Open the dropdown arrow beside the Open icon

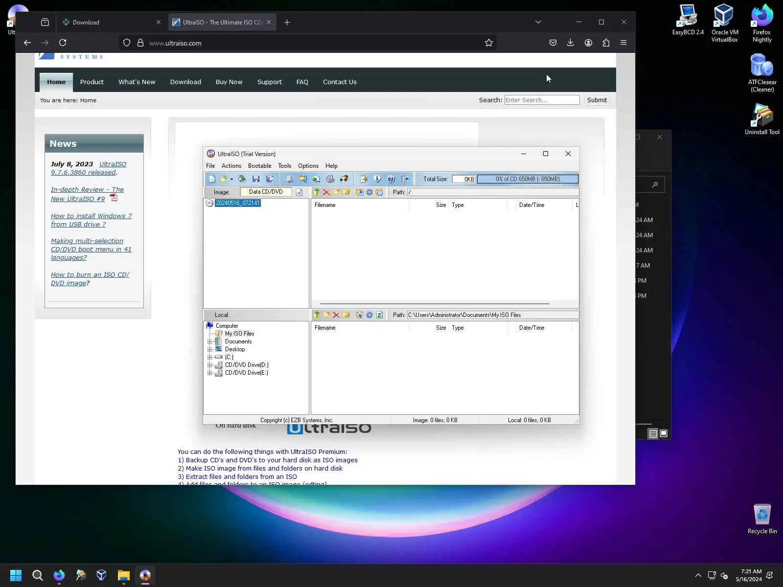231,179
